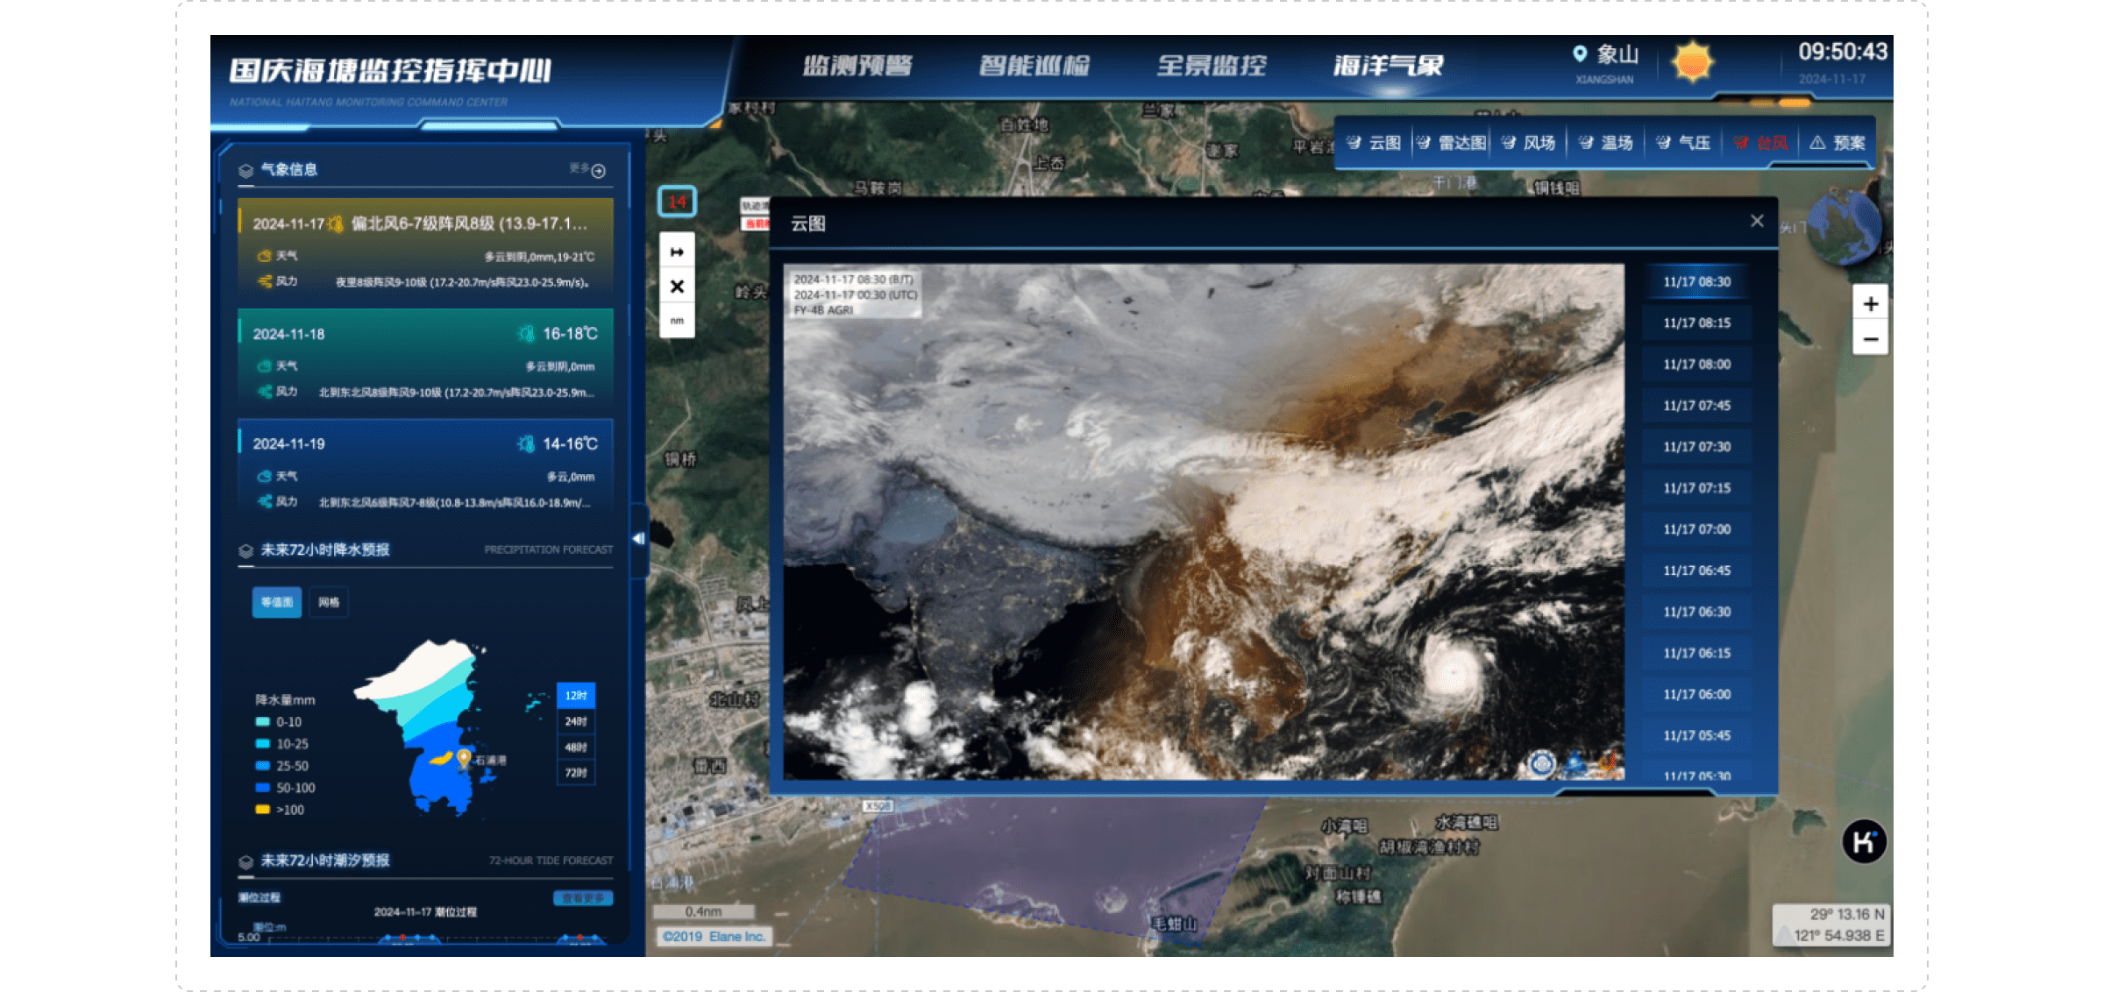This screenshot has width=2104, height=992.
Task: Select the 24时 precipitation forecast button
Action: pos(575,721)
